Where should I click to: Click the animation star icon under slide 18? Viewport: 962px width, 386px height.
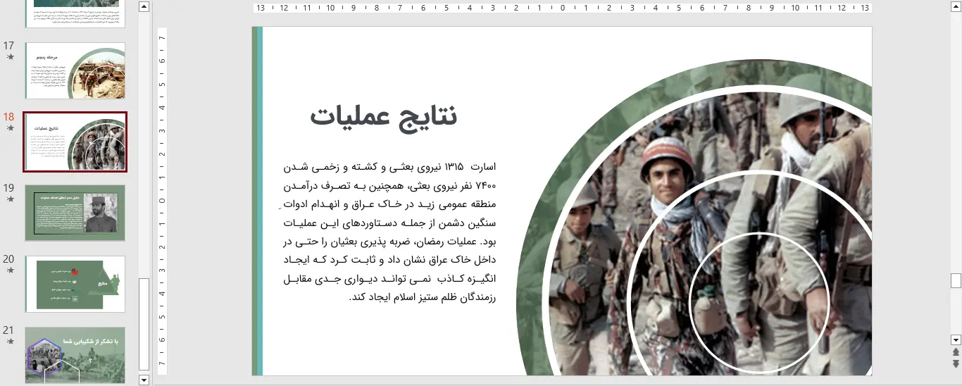10,128
